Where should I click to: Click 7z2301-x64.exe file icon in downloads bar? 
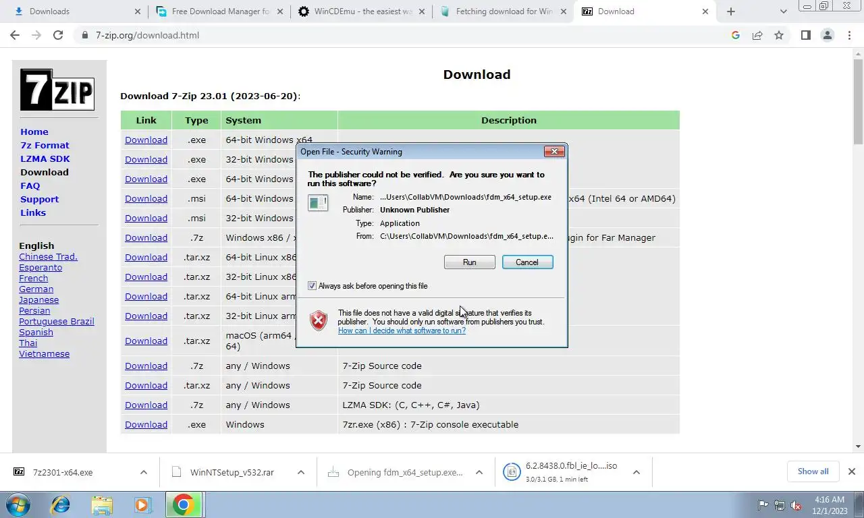pyautogui.click(x=20, y=472)
